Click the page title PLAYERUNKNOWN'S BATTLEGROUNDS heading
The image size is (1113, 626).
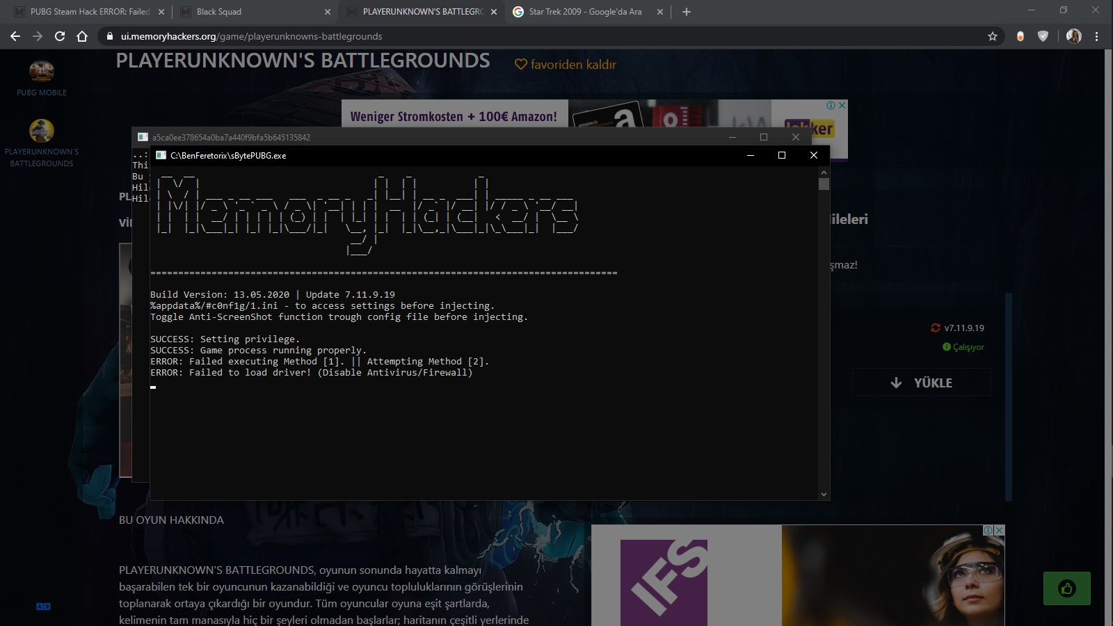point(303,61)
